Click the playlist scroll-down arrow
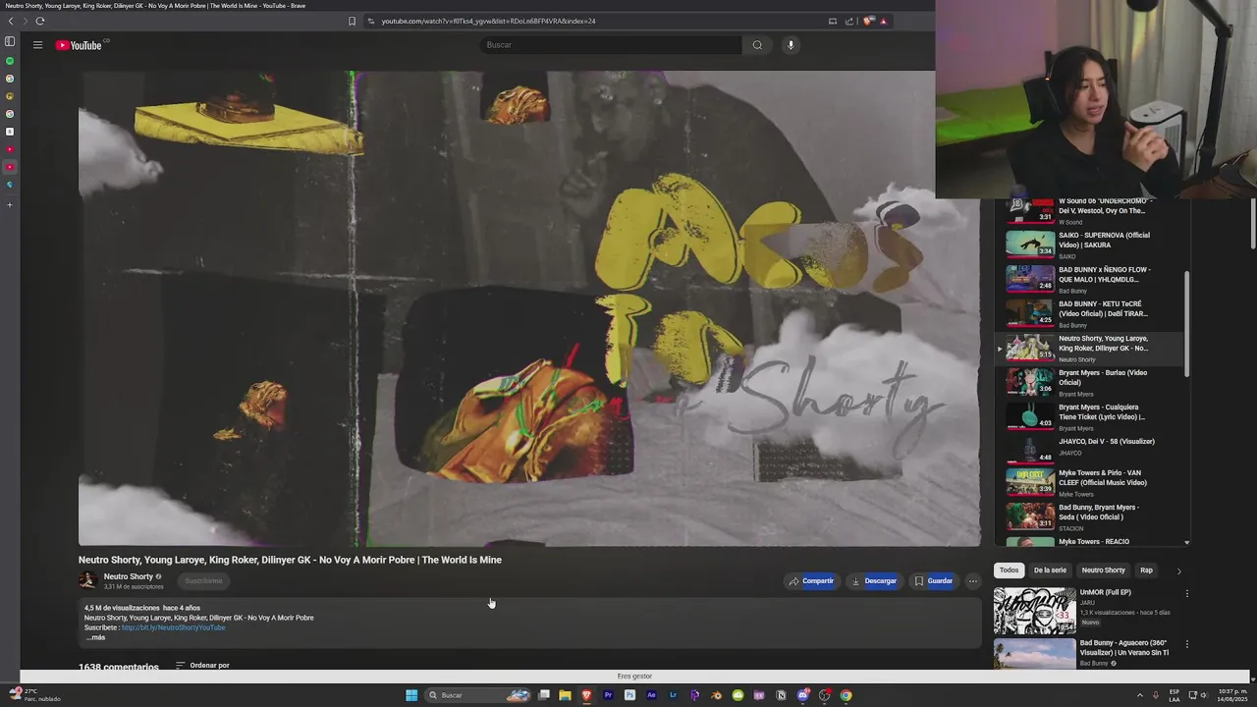The height and width of the screenshot is (707, 1257). tap(1186, 542)
